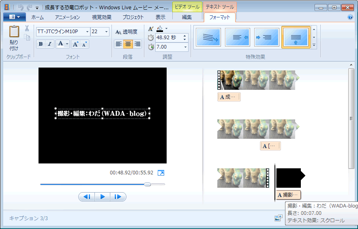Open 透明度 transparency control
This screenshot has width=358, height=229.
126,32
